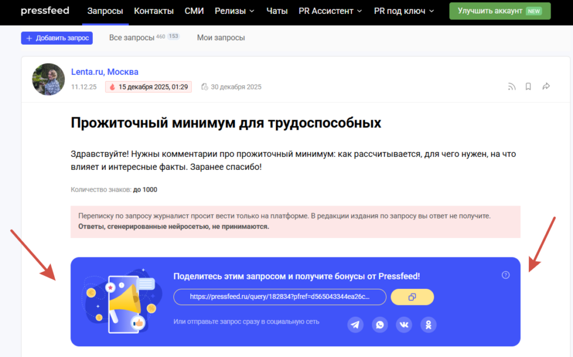Click the banner title Поделитесь этим запросом
This screenshot has height=357, width=573.
coord(297,277)
